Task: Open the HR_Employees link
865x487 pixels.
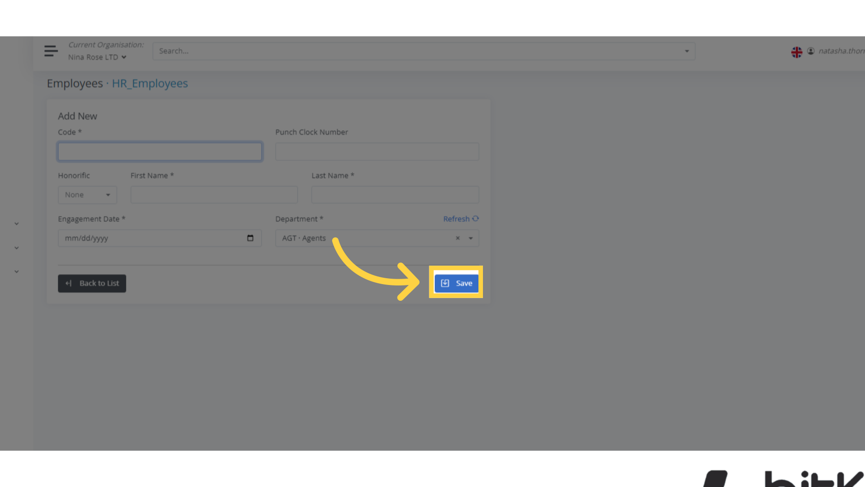Action: [150, 83]
